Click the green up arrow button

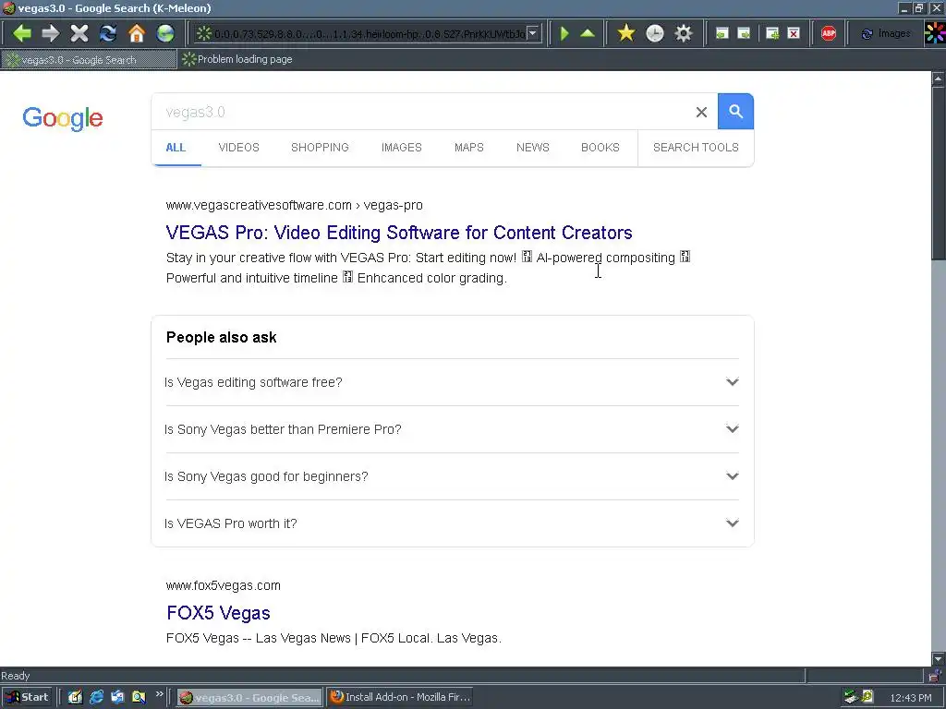tap(588, 33)
